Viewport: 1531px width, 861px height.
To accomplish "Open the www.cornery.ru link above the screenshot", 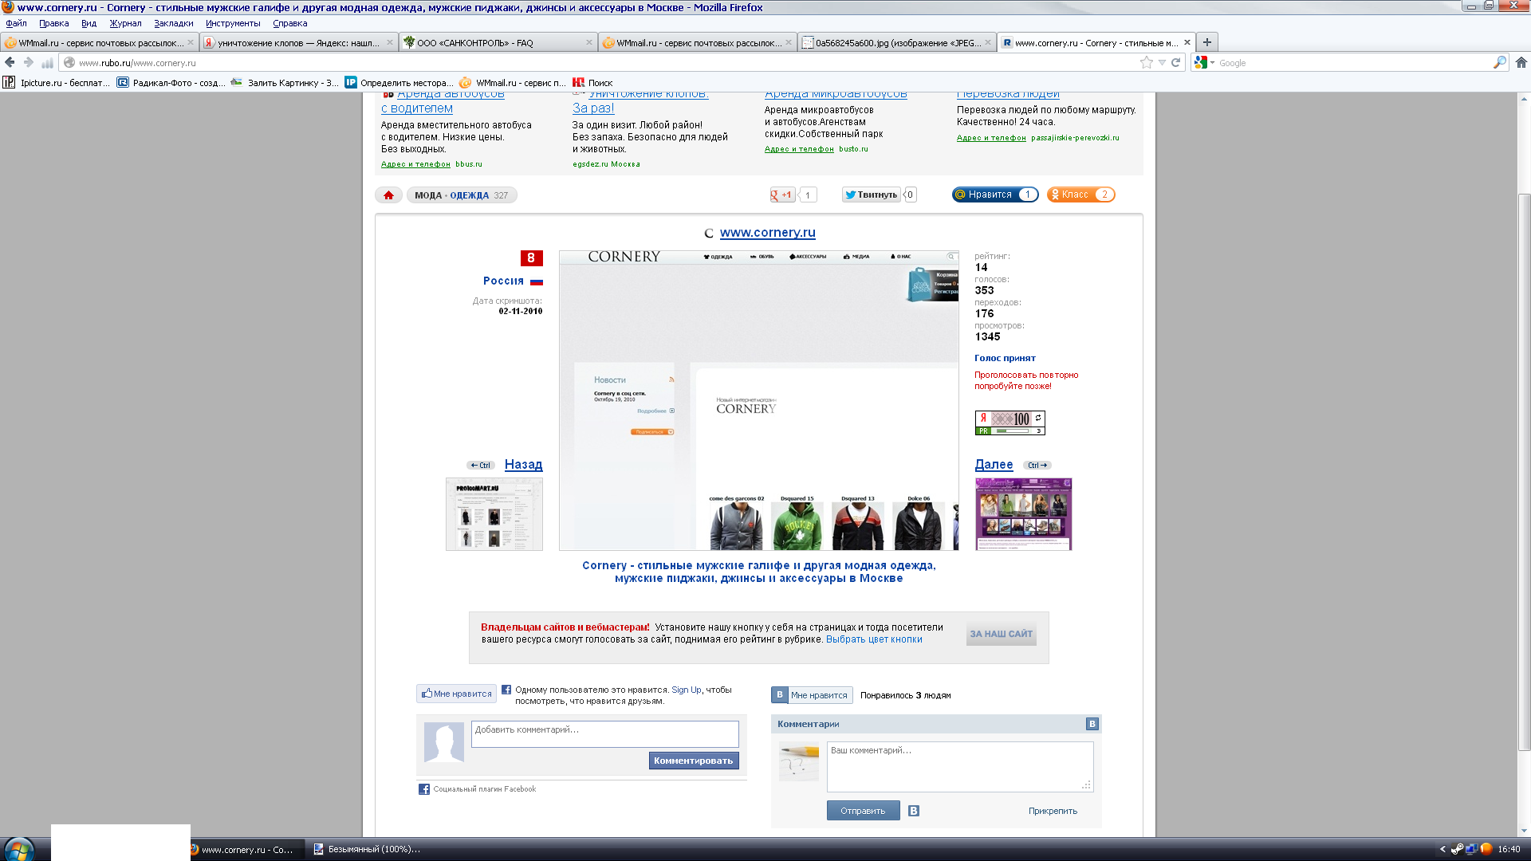I will coord(767,232).
